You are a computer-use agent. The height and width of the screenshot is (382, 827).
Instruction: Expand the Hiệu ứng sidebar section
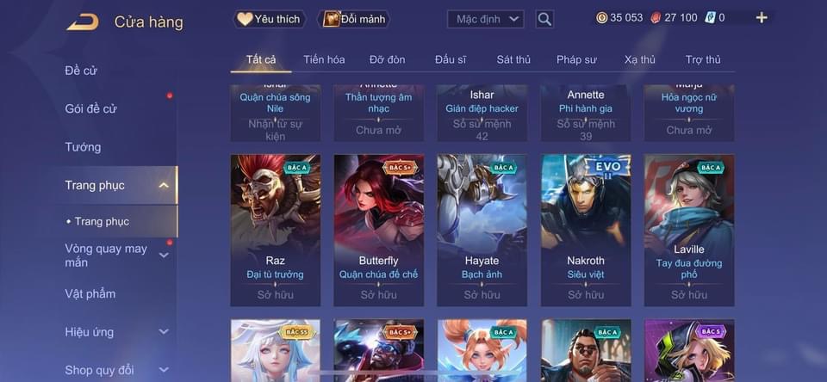coord(164,332)
